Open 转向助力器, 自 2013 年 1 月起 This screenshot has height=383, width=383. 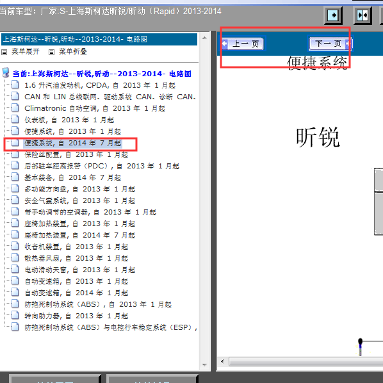click(76, 316)
